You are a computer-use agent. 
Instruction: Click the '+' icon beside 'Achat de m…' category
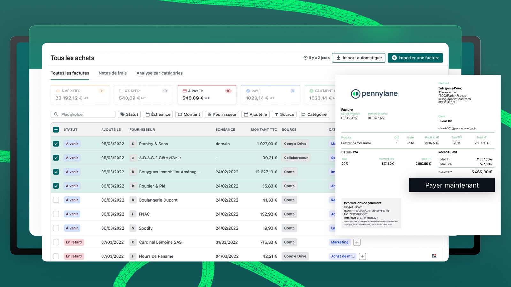click(x=362, y=256)
